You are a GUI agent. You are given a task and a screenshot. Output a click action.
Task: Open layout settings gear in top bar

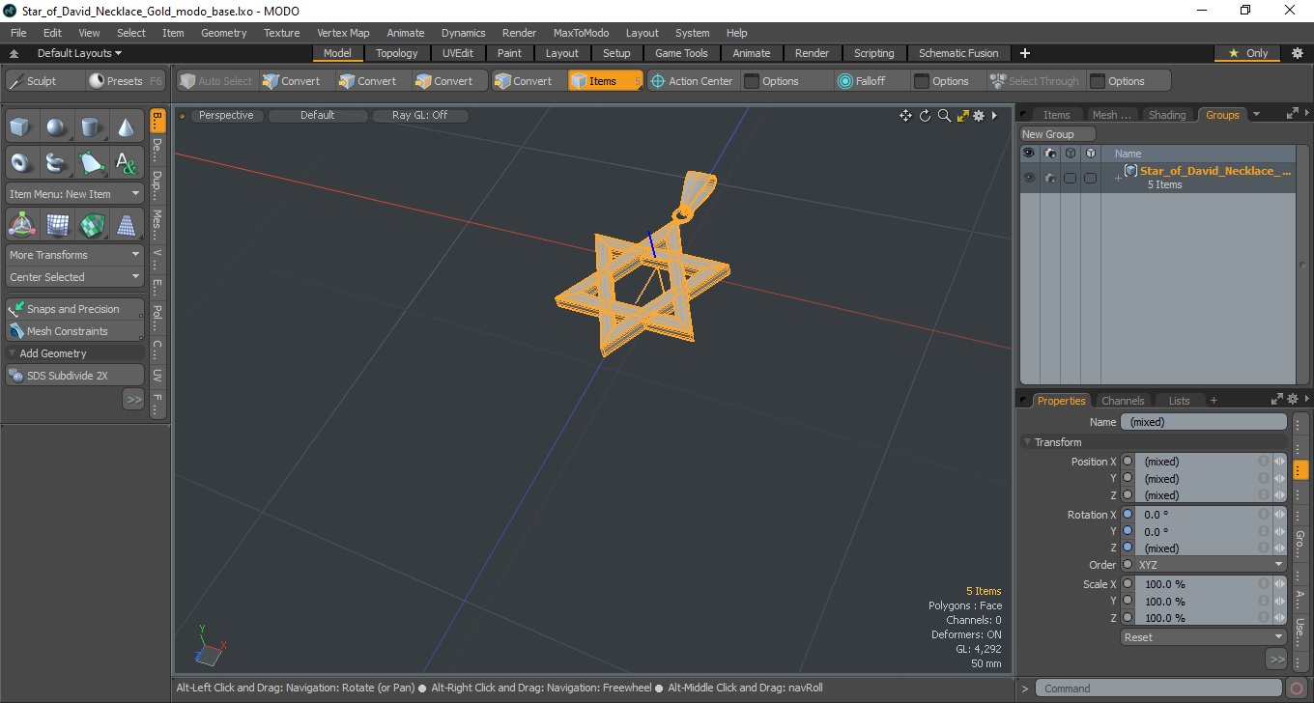[1298, 53]
